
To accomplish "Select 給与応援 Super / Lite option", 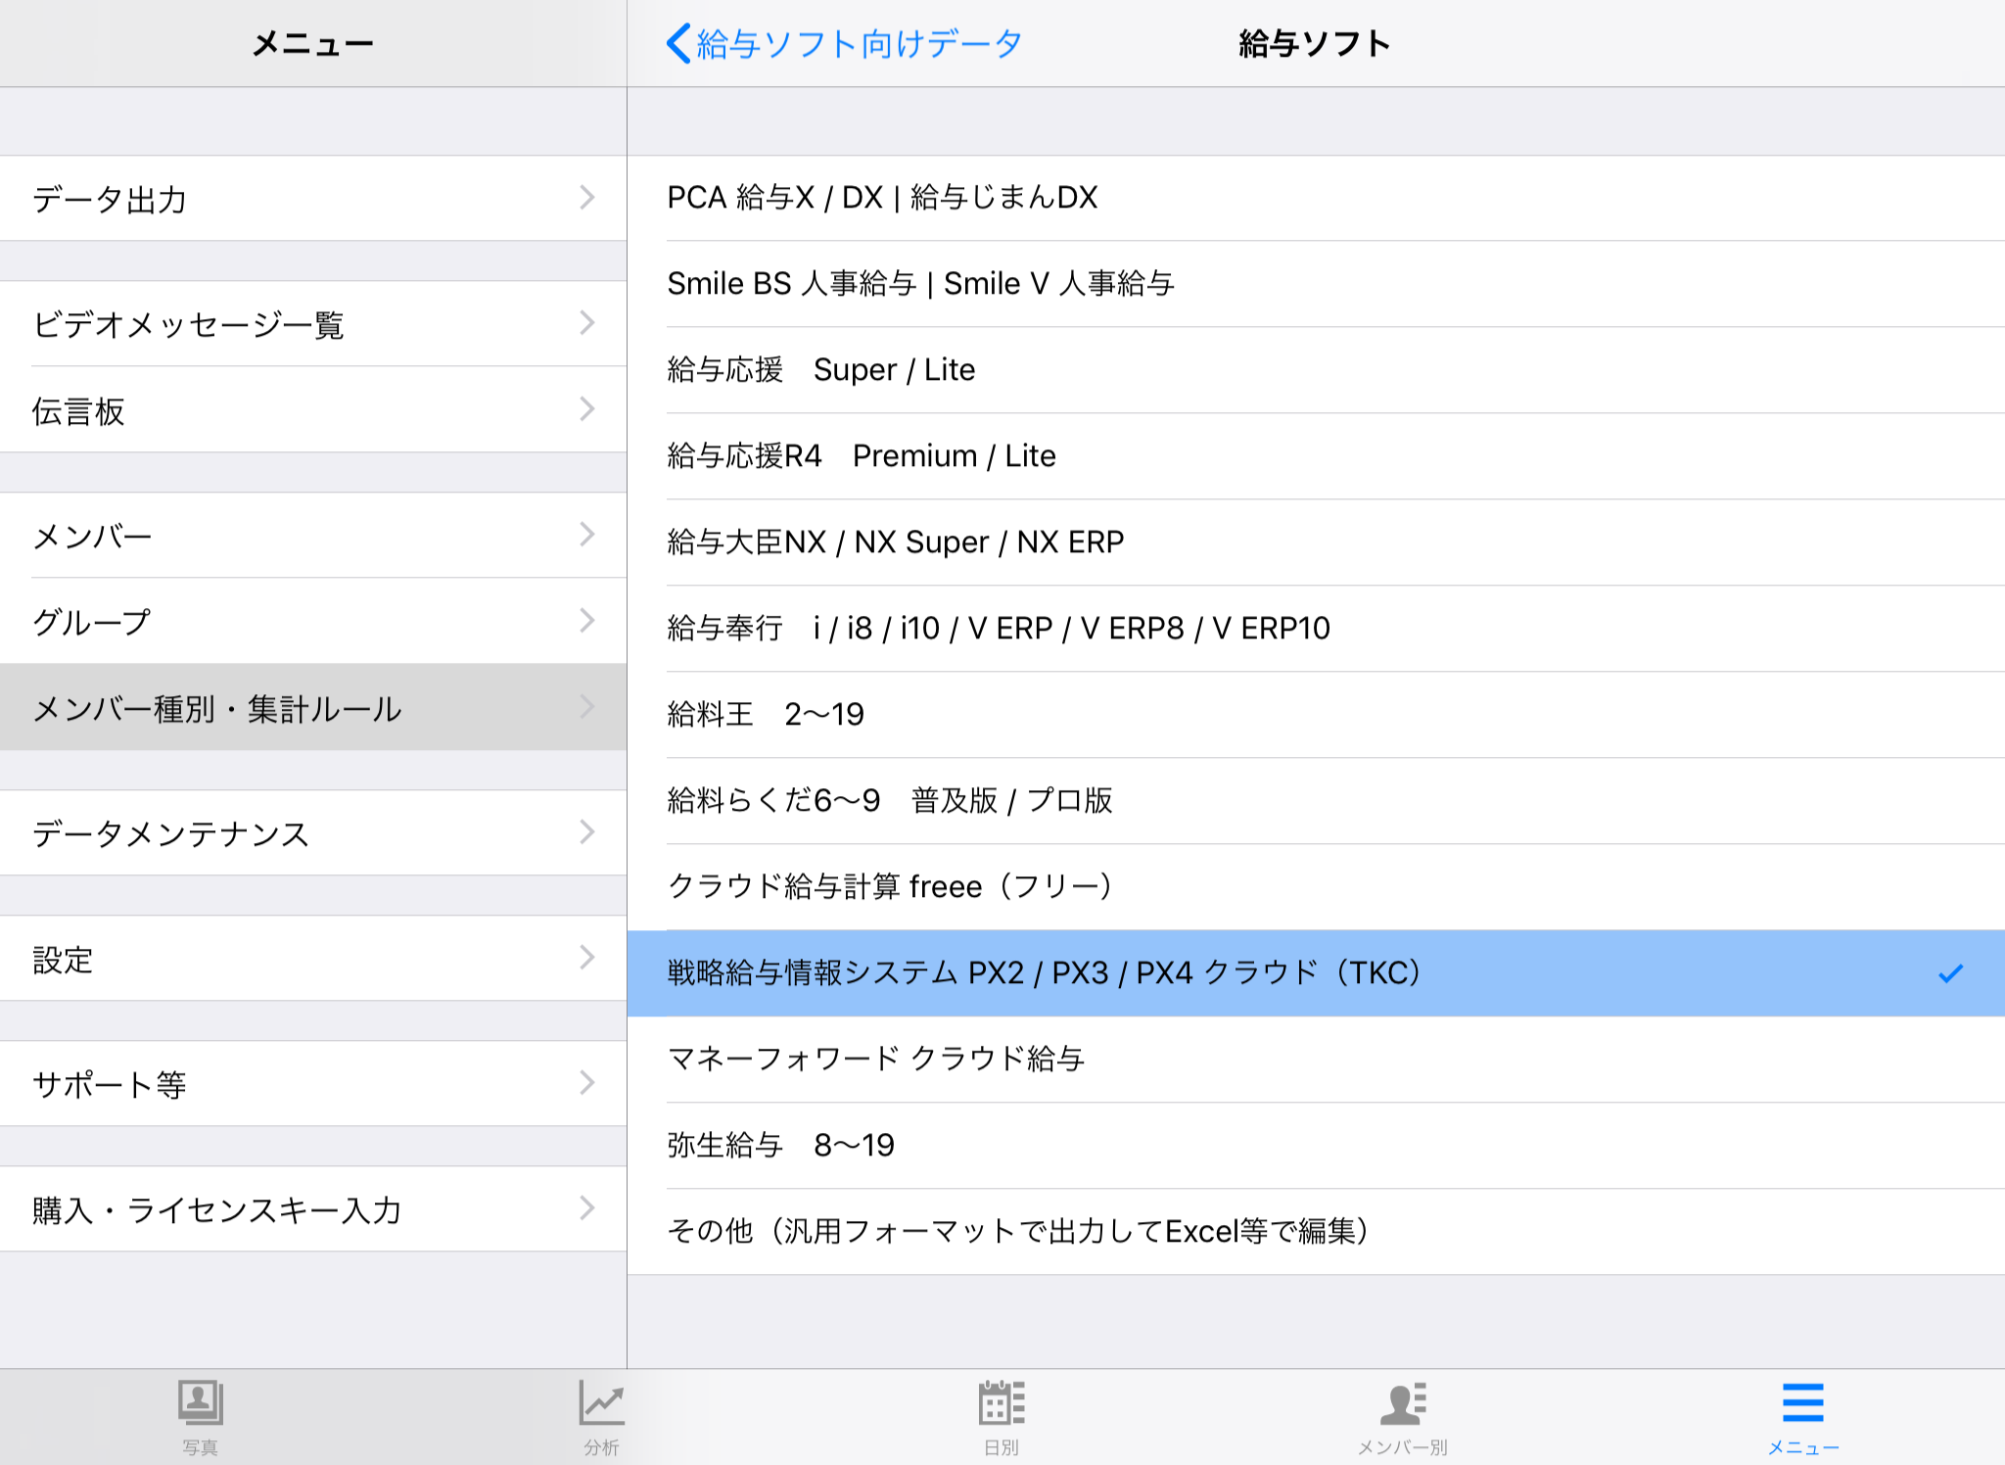I will coord(1316,370).
